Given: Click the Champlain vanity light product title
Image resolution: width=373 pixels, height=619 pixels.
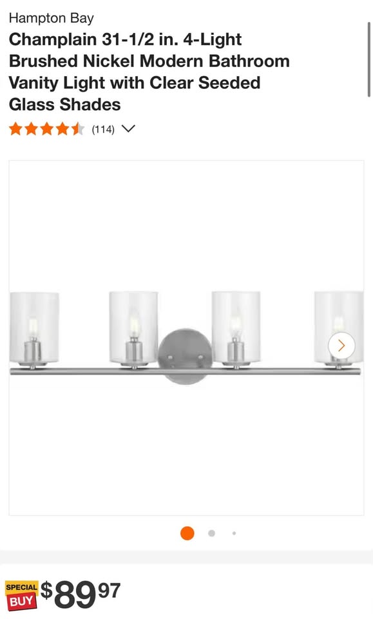Looking at the screenshot, I should click(x=149, y=72).
